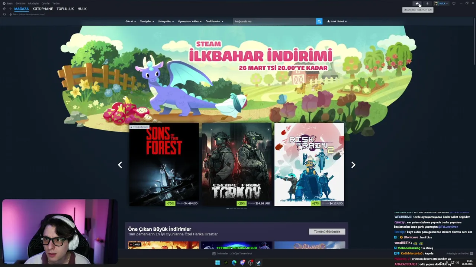Click the Steam taskbar icon
The image size is (476, 267).
(258, 263)
